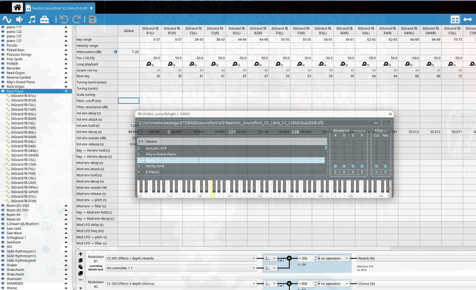Click the Attenuation info icon
Screen dimensions: 476x290
pyautogui.click(x=116, y=52)
